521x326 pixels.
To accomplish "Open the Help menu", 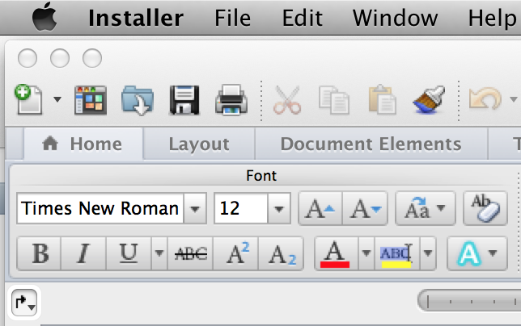I will [493, 18].
